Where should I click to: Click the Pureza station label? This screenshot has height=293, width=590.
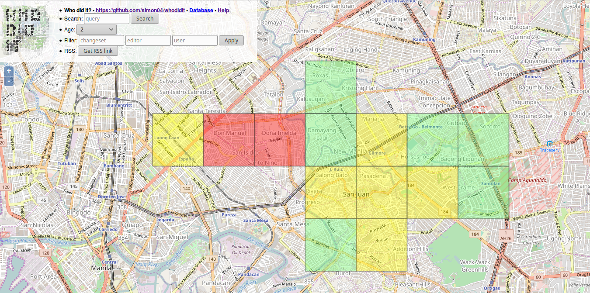point(229,215)
